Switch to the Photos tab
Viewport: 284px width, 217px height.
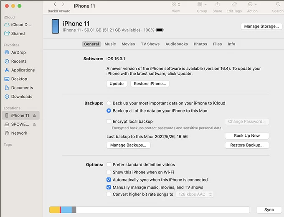(x=200, y=44)
